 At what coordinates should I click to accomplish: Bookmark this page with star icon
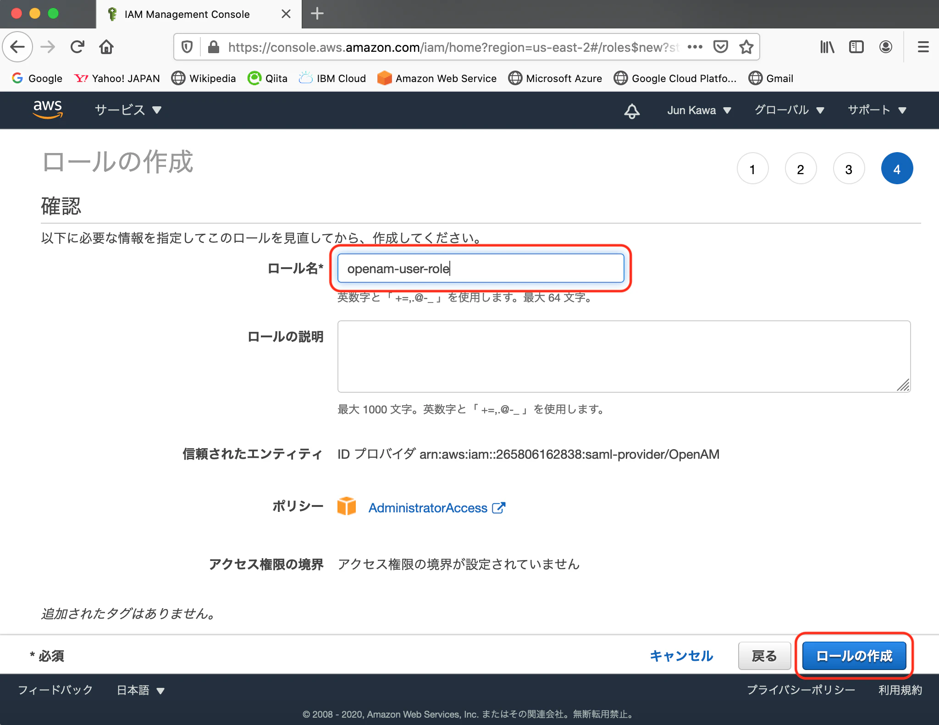(x=746, y=47)
